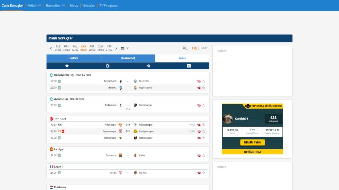Click betting icon on Tottenham-Wolfsberger row
339x190 pixels.
[x=199, y=105]
